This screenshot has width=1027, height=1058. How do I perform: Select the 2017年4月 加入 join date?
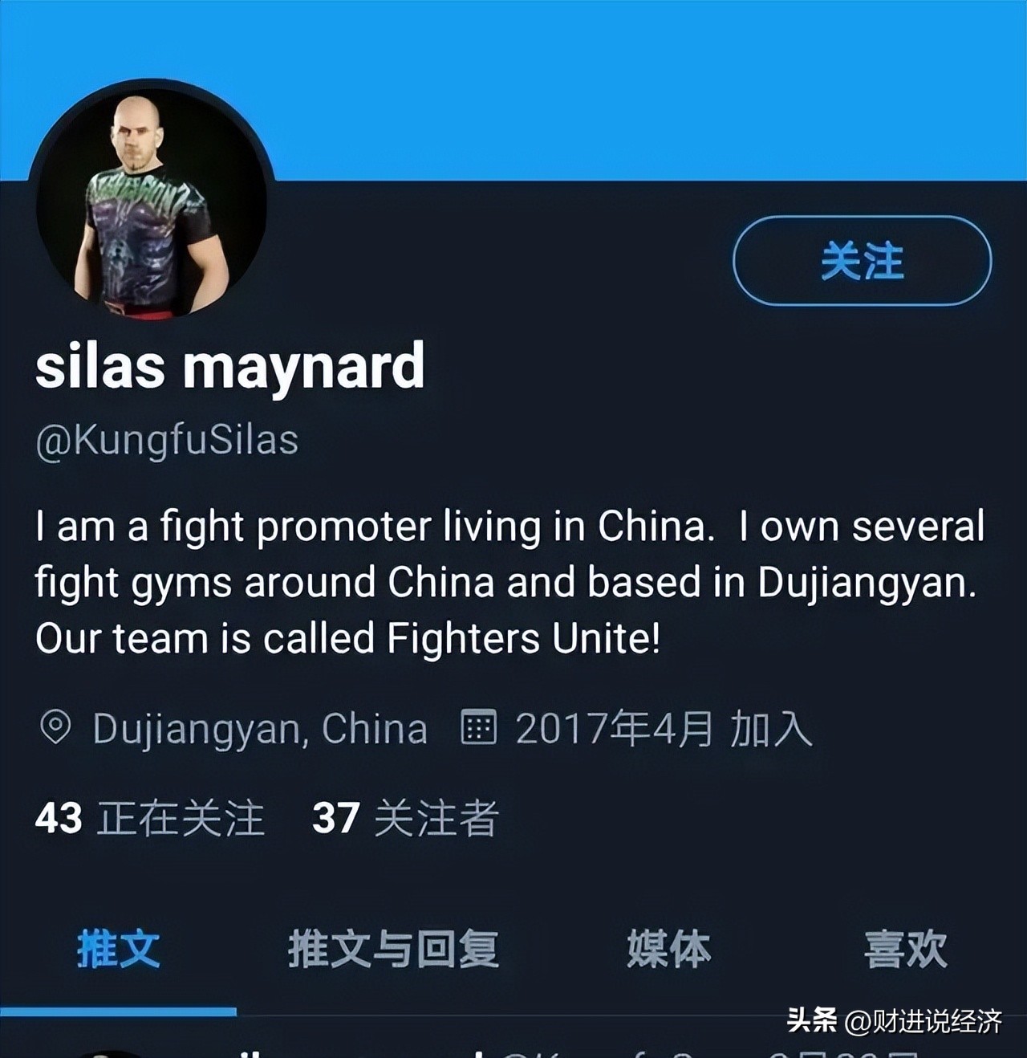(664, 729)
